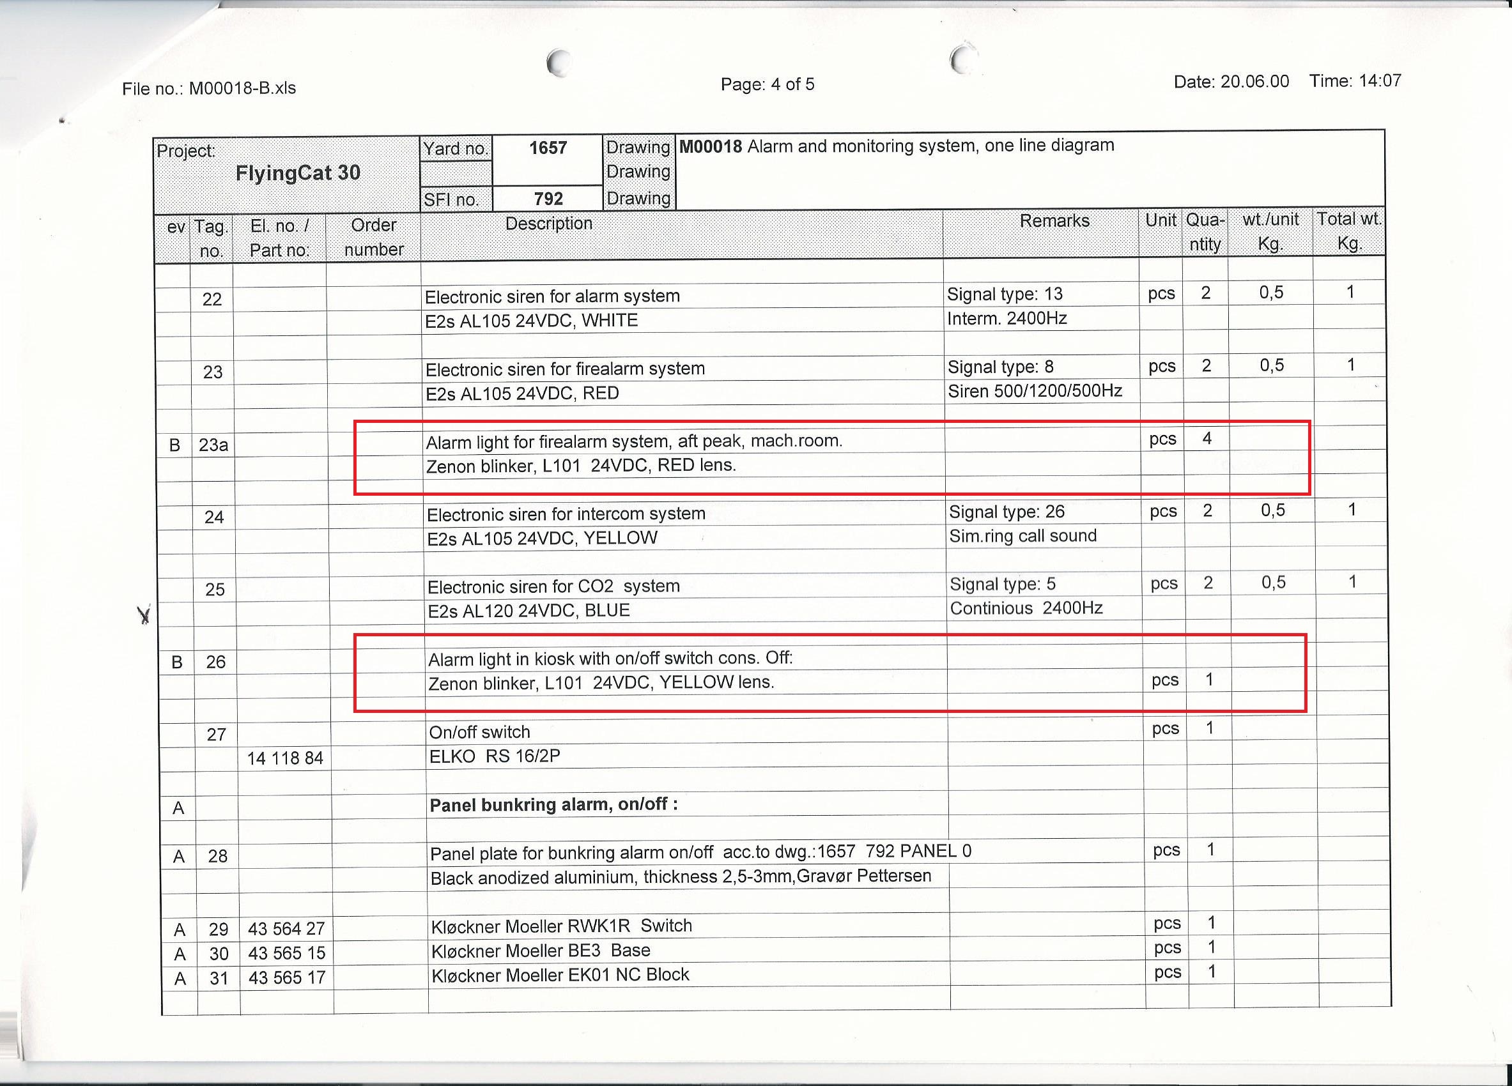Click 'E2s AL105 24VDC, YELLOW' cell
The height and width of the screenshot is (1086, 1512).
tap(542, 538)
